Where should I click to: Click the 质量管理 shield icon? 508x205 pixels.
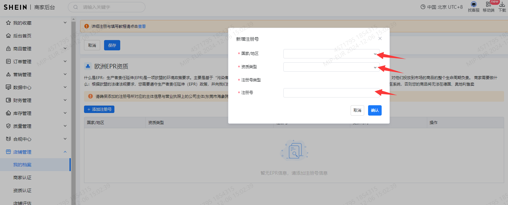click(x=8, y=126)
